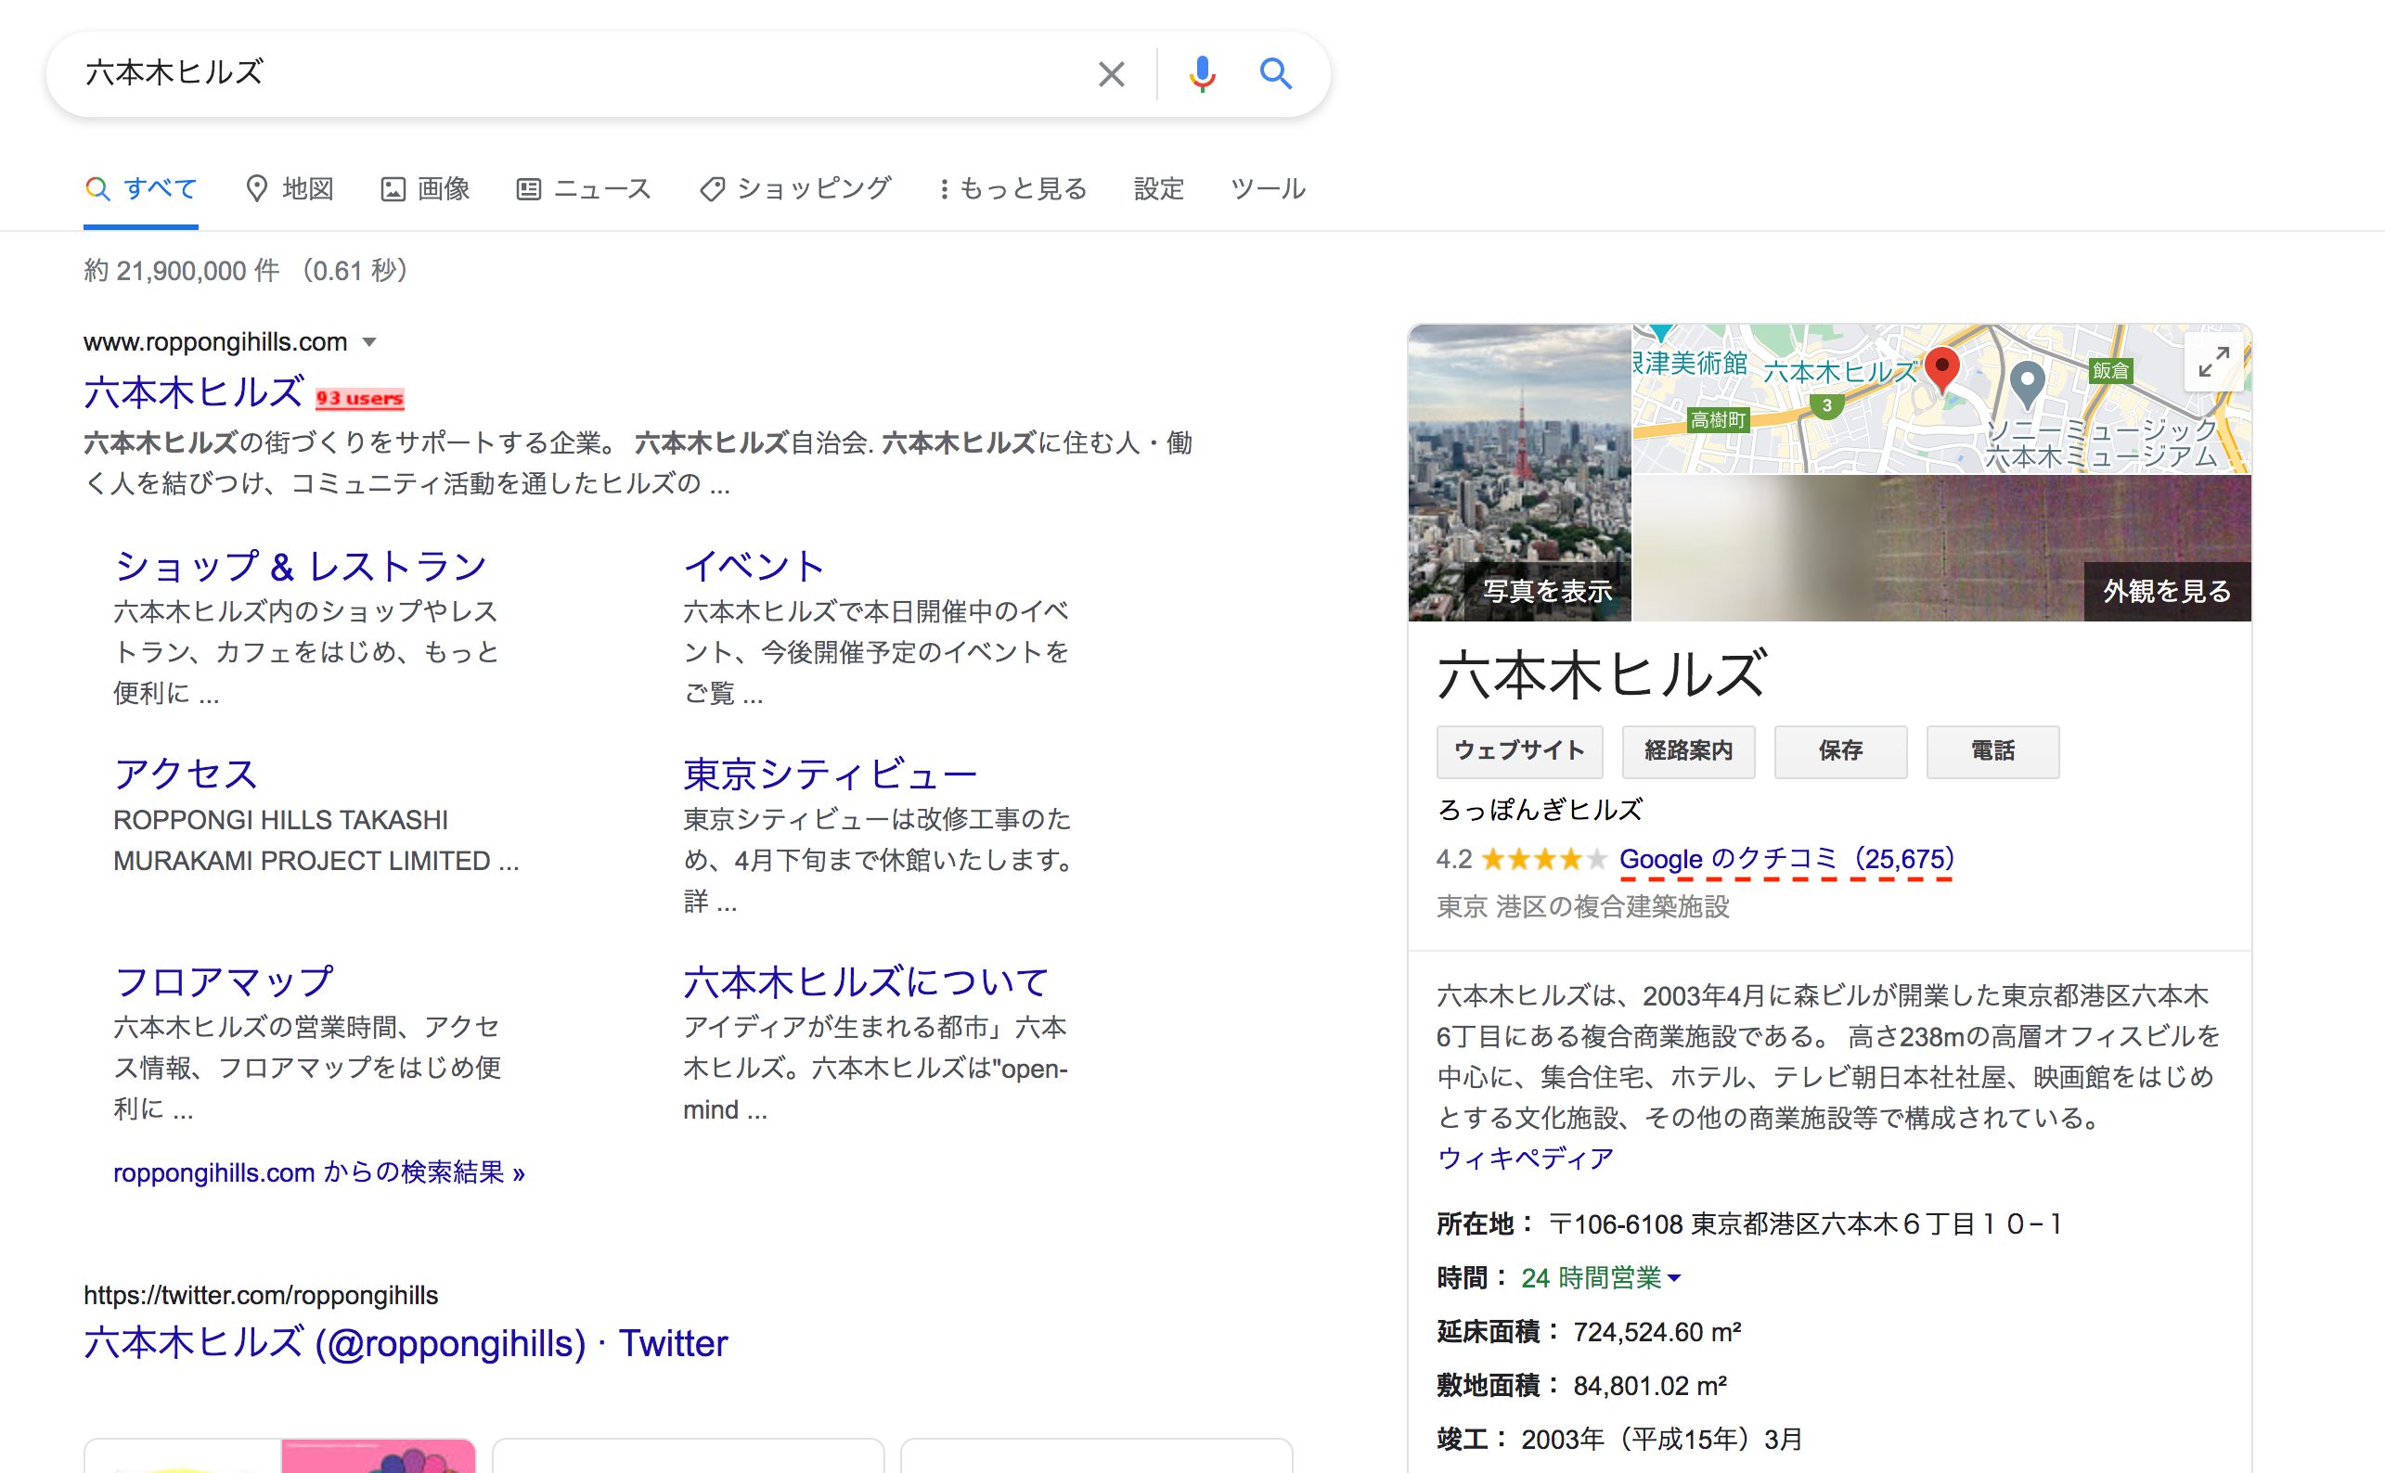
Task: Open the ツール options
Action: [x=1268, y=189]
